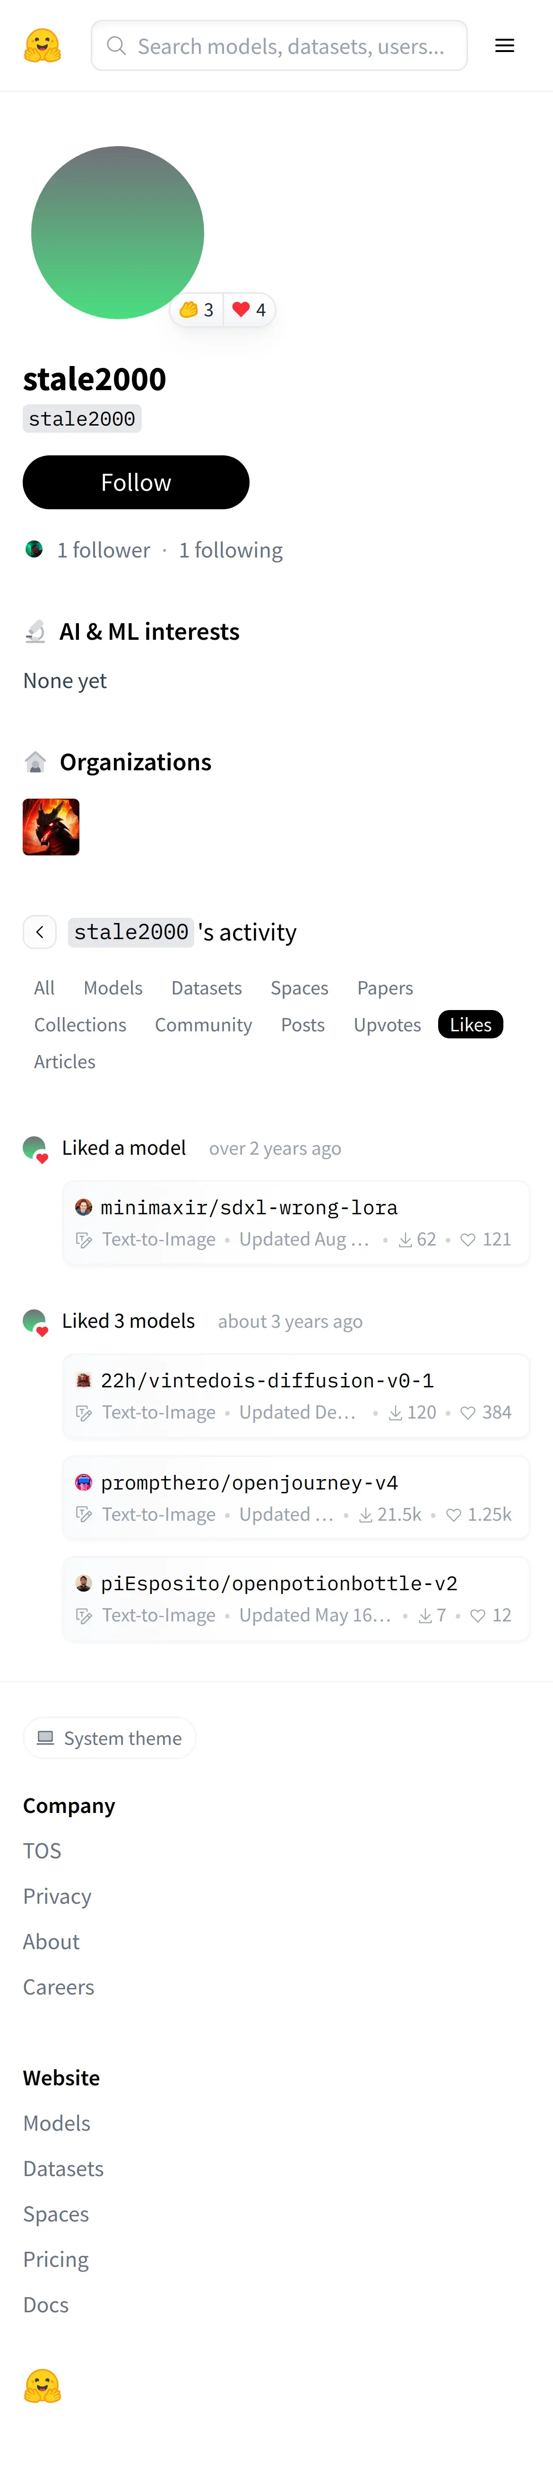Click the 22h author avatar icon
This screenshot has height=2474, width=553.
point(84,1380)
